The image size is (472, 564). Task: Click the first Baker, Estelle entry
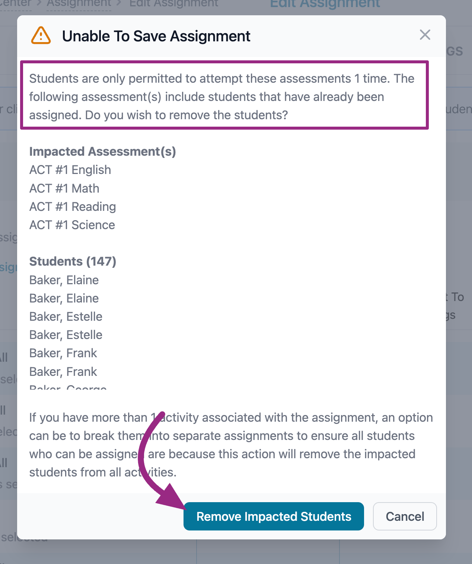(x=66, y=317)
